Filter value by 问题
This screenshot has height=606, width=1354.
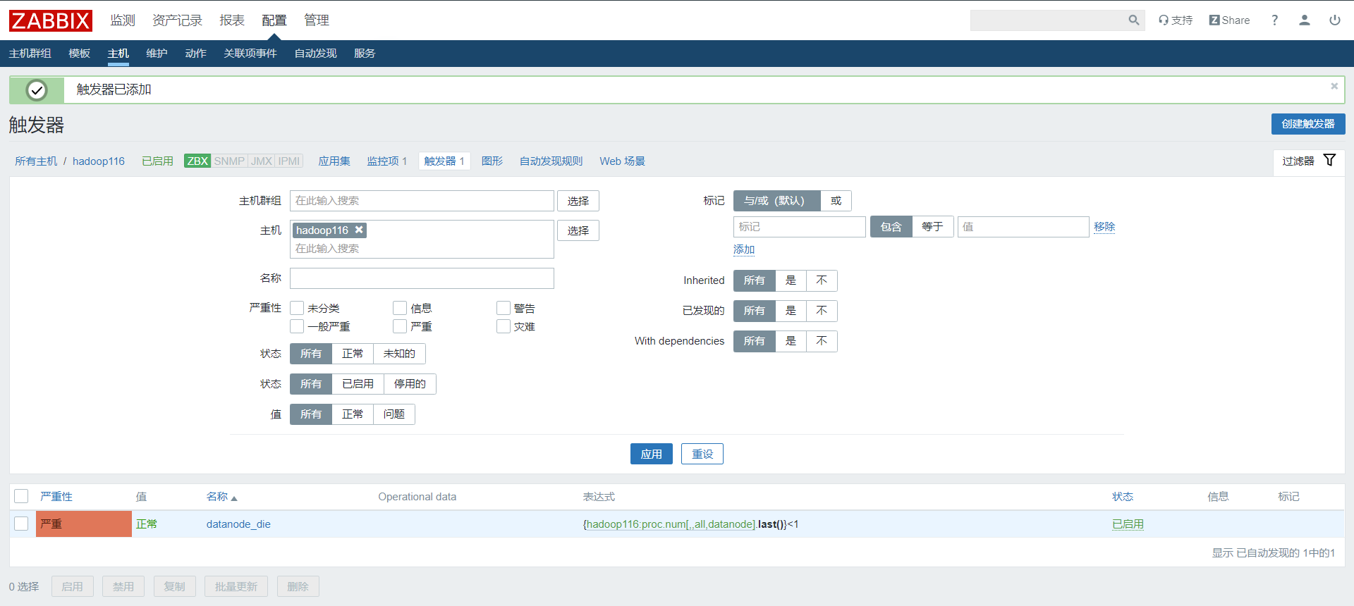pos(394,414)
